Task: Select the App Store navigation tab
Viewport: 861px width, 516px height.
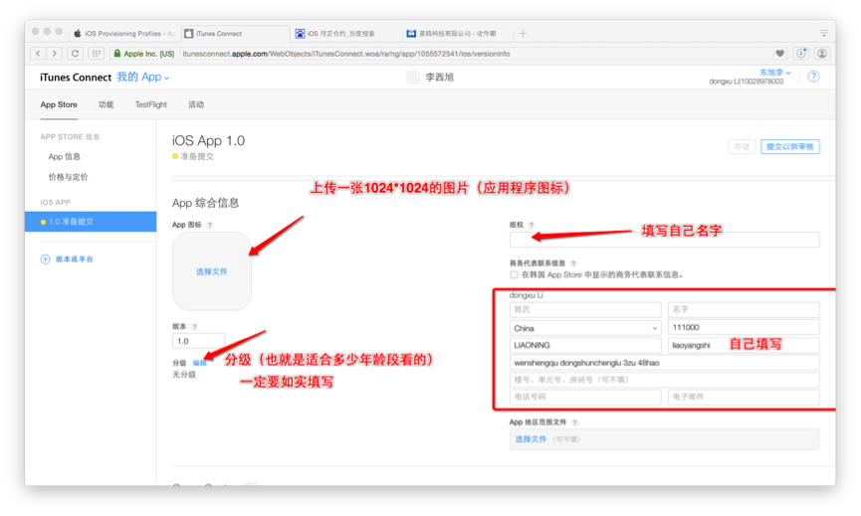Action: pyautogui.click(x=59, y=104)
